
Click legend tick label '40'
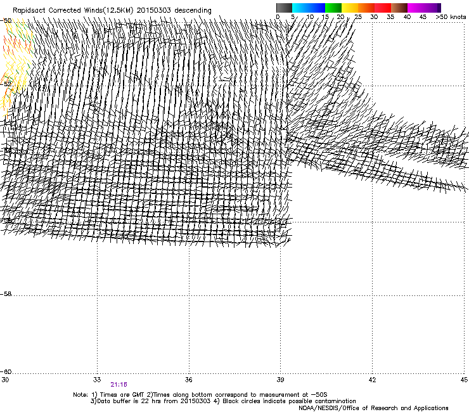click(407, 17)
